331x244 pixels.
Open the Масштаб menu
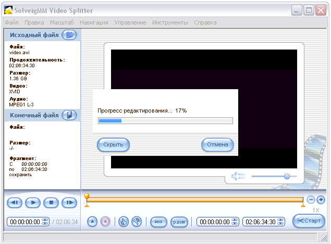click(x=62, y=22)
